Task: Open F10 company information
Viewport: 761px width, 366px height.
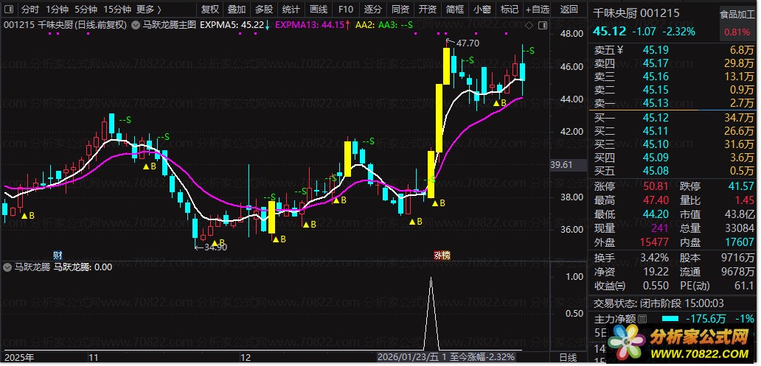Action: [x=346, y=10]
